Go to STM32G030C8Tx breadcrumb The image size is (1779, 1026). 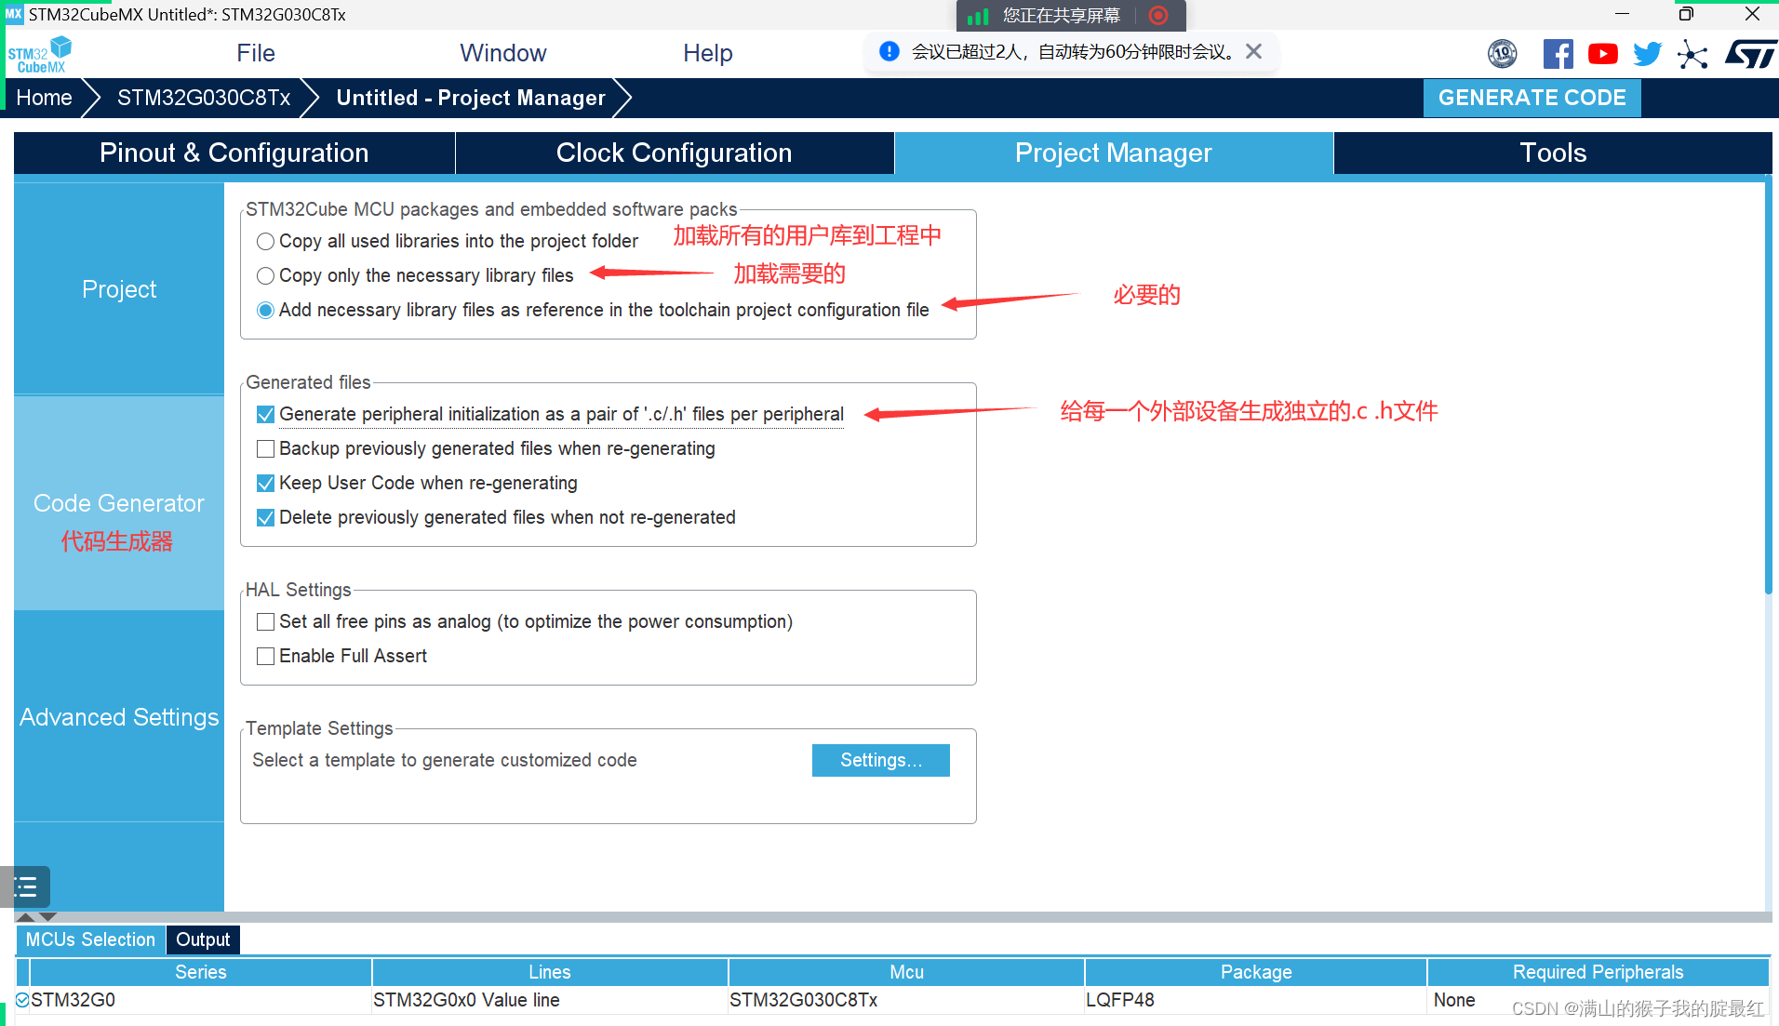[x=204, y=98]
